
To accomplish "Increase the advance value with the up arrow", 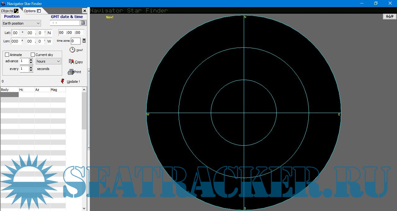I will pyautogui.click(x=31, y=60).
